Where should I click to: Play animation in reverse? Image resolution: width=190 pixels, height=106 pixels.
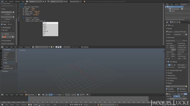tap(75, 105)
